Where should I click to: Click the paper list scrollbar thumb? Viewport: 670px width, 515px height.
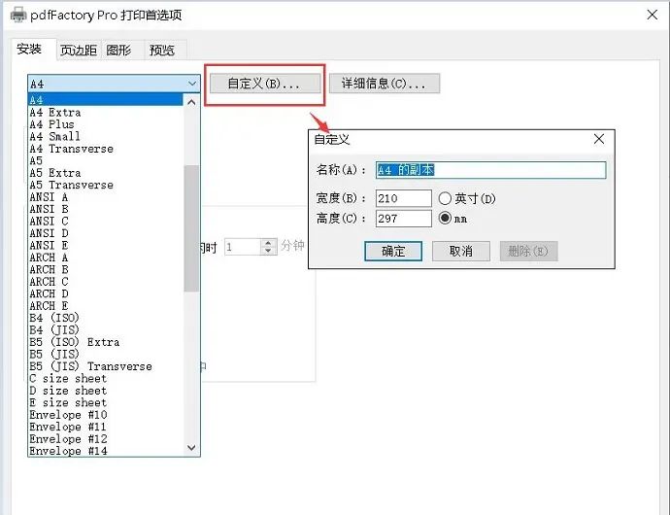point(191,228)
